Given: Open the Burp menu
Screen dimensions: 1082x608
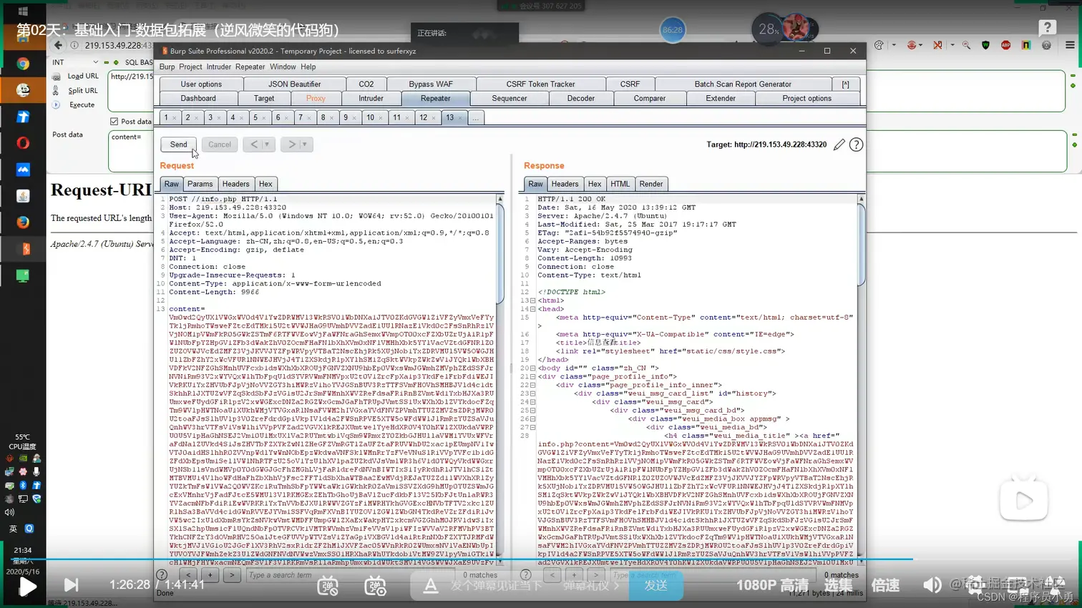Looking at the screenshot, I should click(x=167, y=67).
